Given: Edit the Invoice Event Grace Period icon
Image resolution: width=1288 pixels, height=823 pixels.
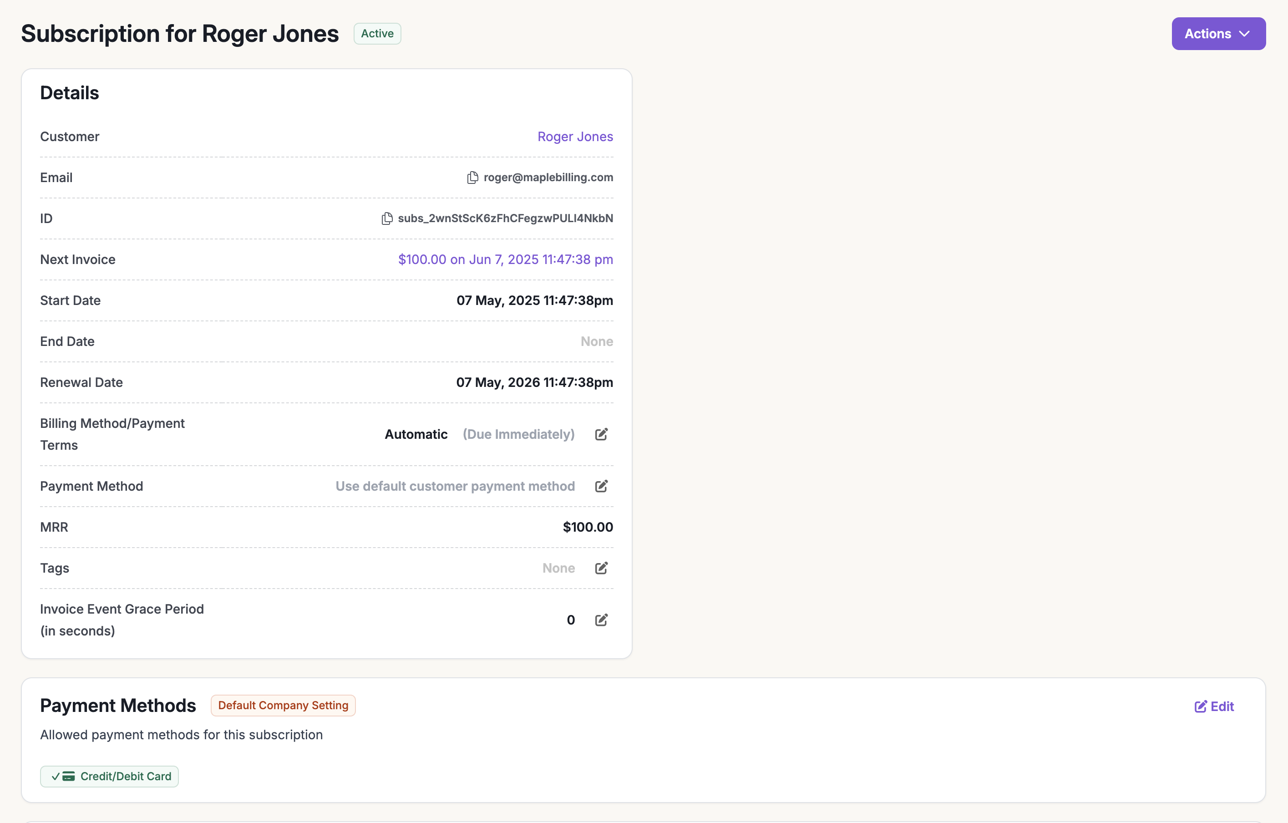Looking at the screenshot, I should (x=601, y=620).
